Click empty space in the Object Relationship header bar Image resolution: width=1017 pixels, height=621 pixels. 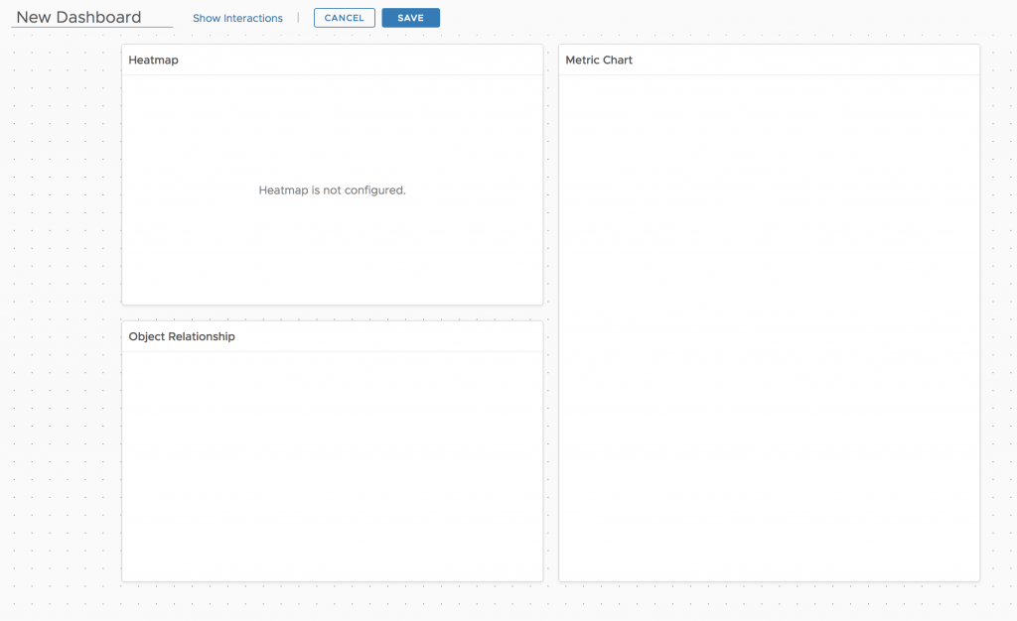[x=397, y=337]
